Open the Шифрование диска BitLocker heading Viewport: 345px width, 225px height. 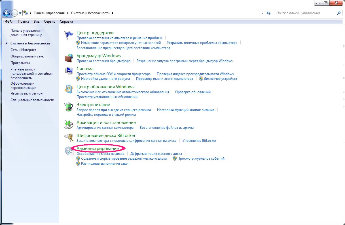[x=106, y=136]
